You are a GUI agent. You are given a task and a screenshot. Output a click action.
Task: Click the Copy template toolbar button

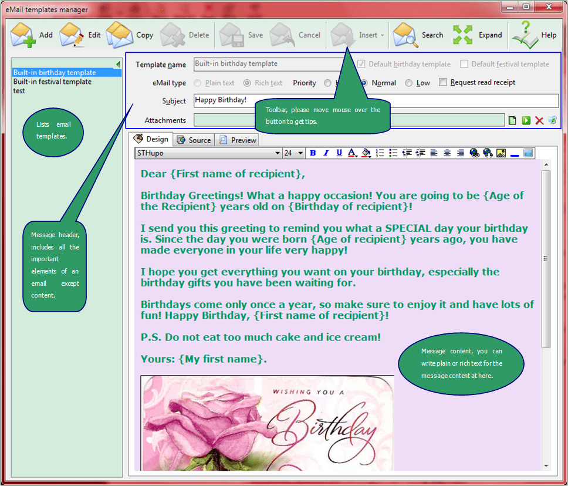(130, 35)
